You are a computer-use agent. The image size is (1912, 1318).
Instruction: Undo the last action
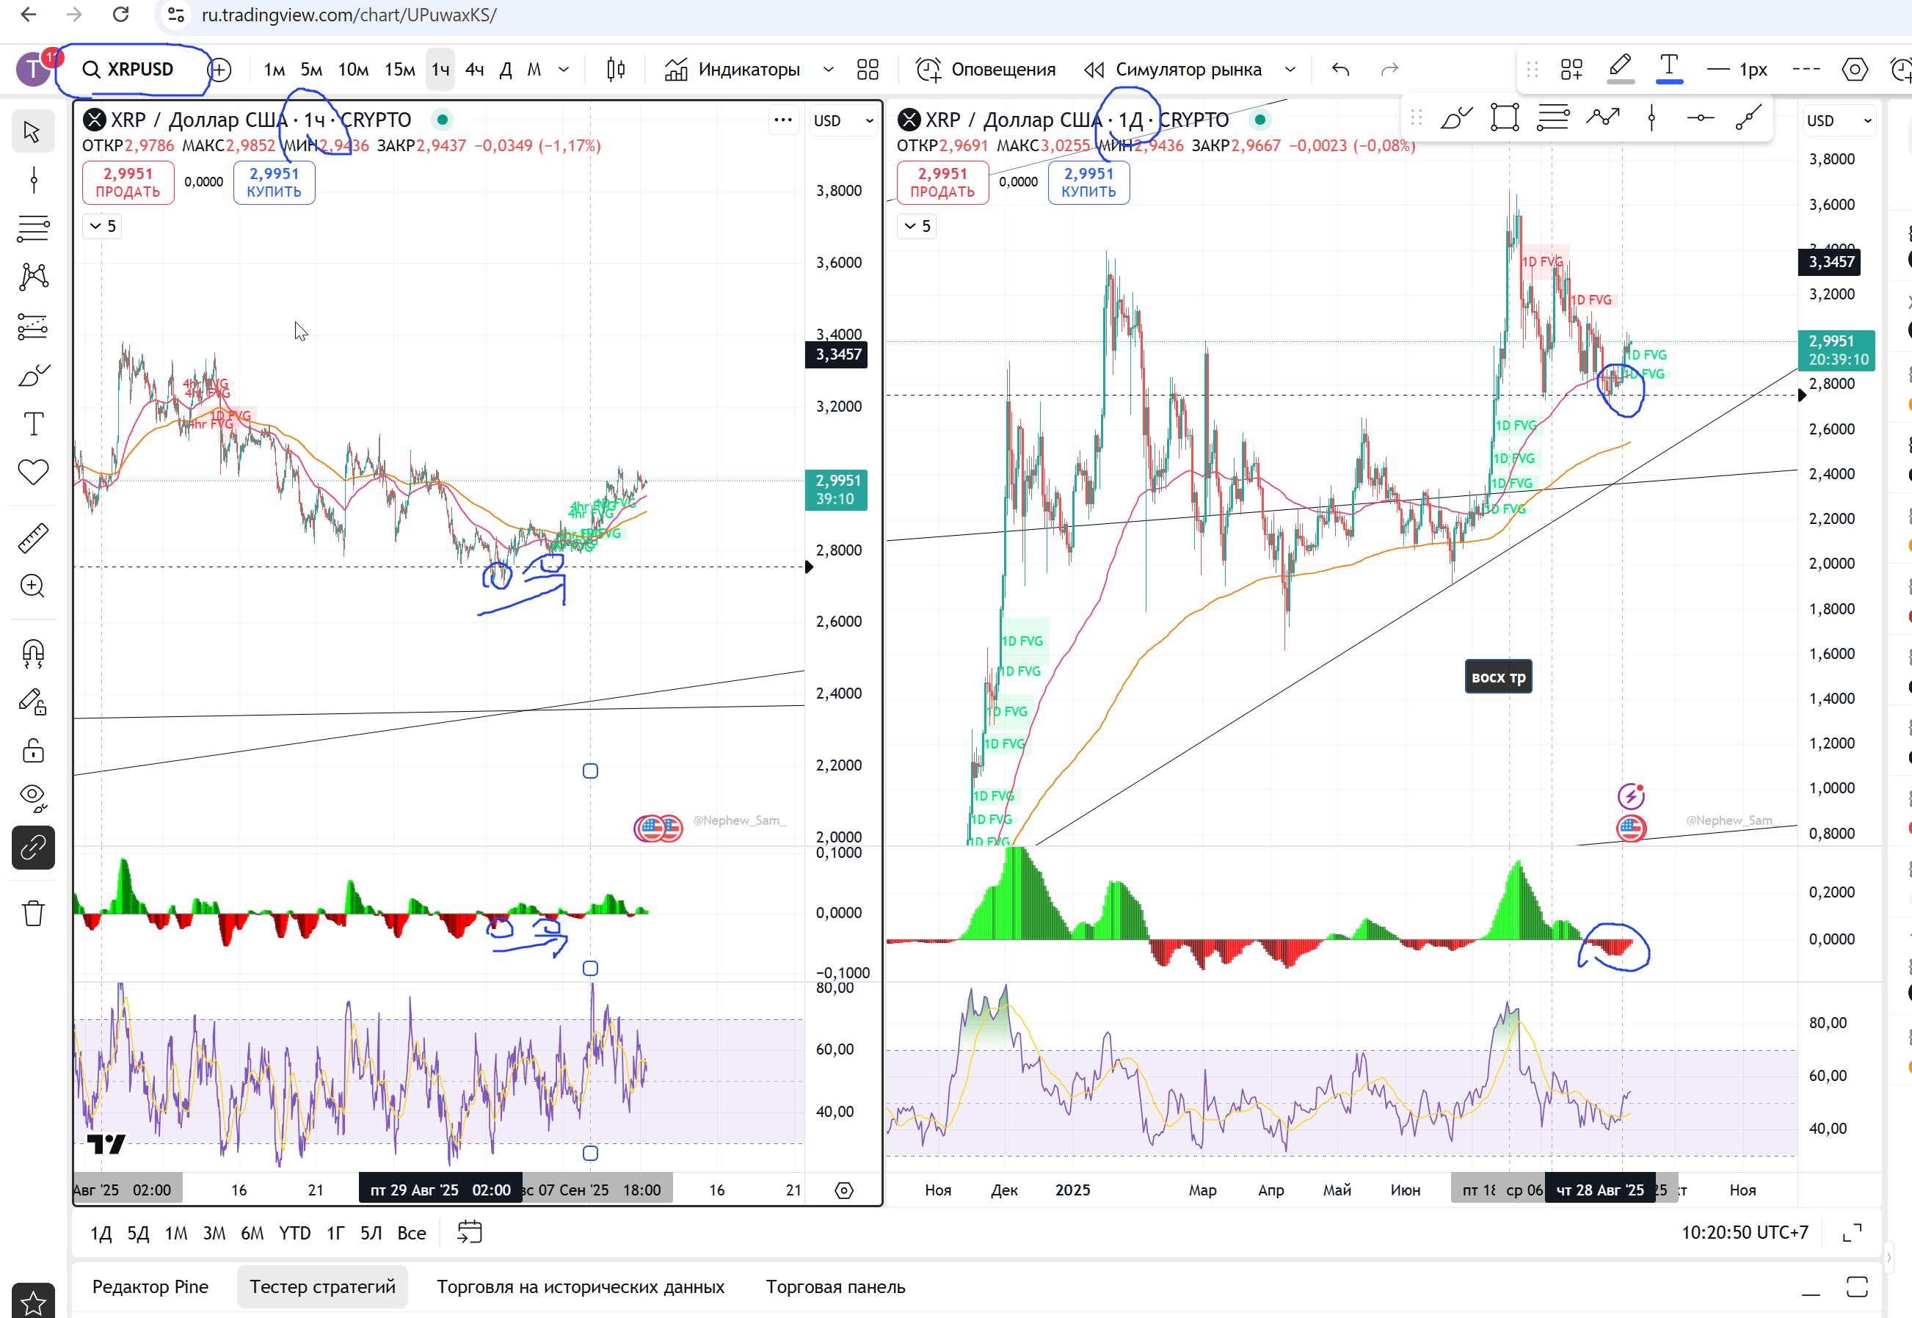pos(1340,70)
